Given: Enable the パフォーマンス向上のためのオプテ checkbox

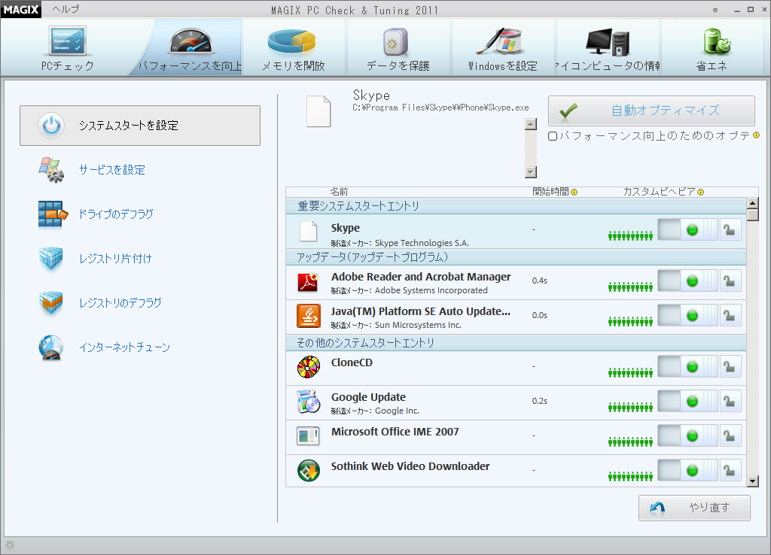Looking at the screenshot, I should (x=553, y=136).
